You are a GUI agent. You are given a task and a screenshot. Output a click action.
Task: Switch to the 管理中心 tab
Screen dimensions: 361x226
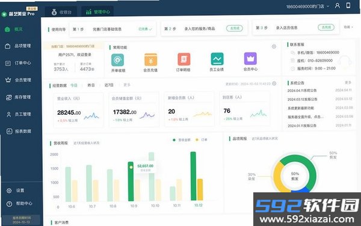97,12
